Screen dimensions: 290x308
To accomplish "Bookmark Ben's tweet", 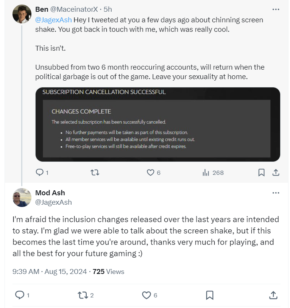I will (261, 173).
